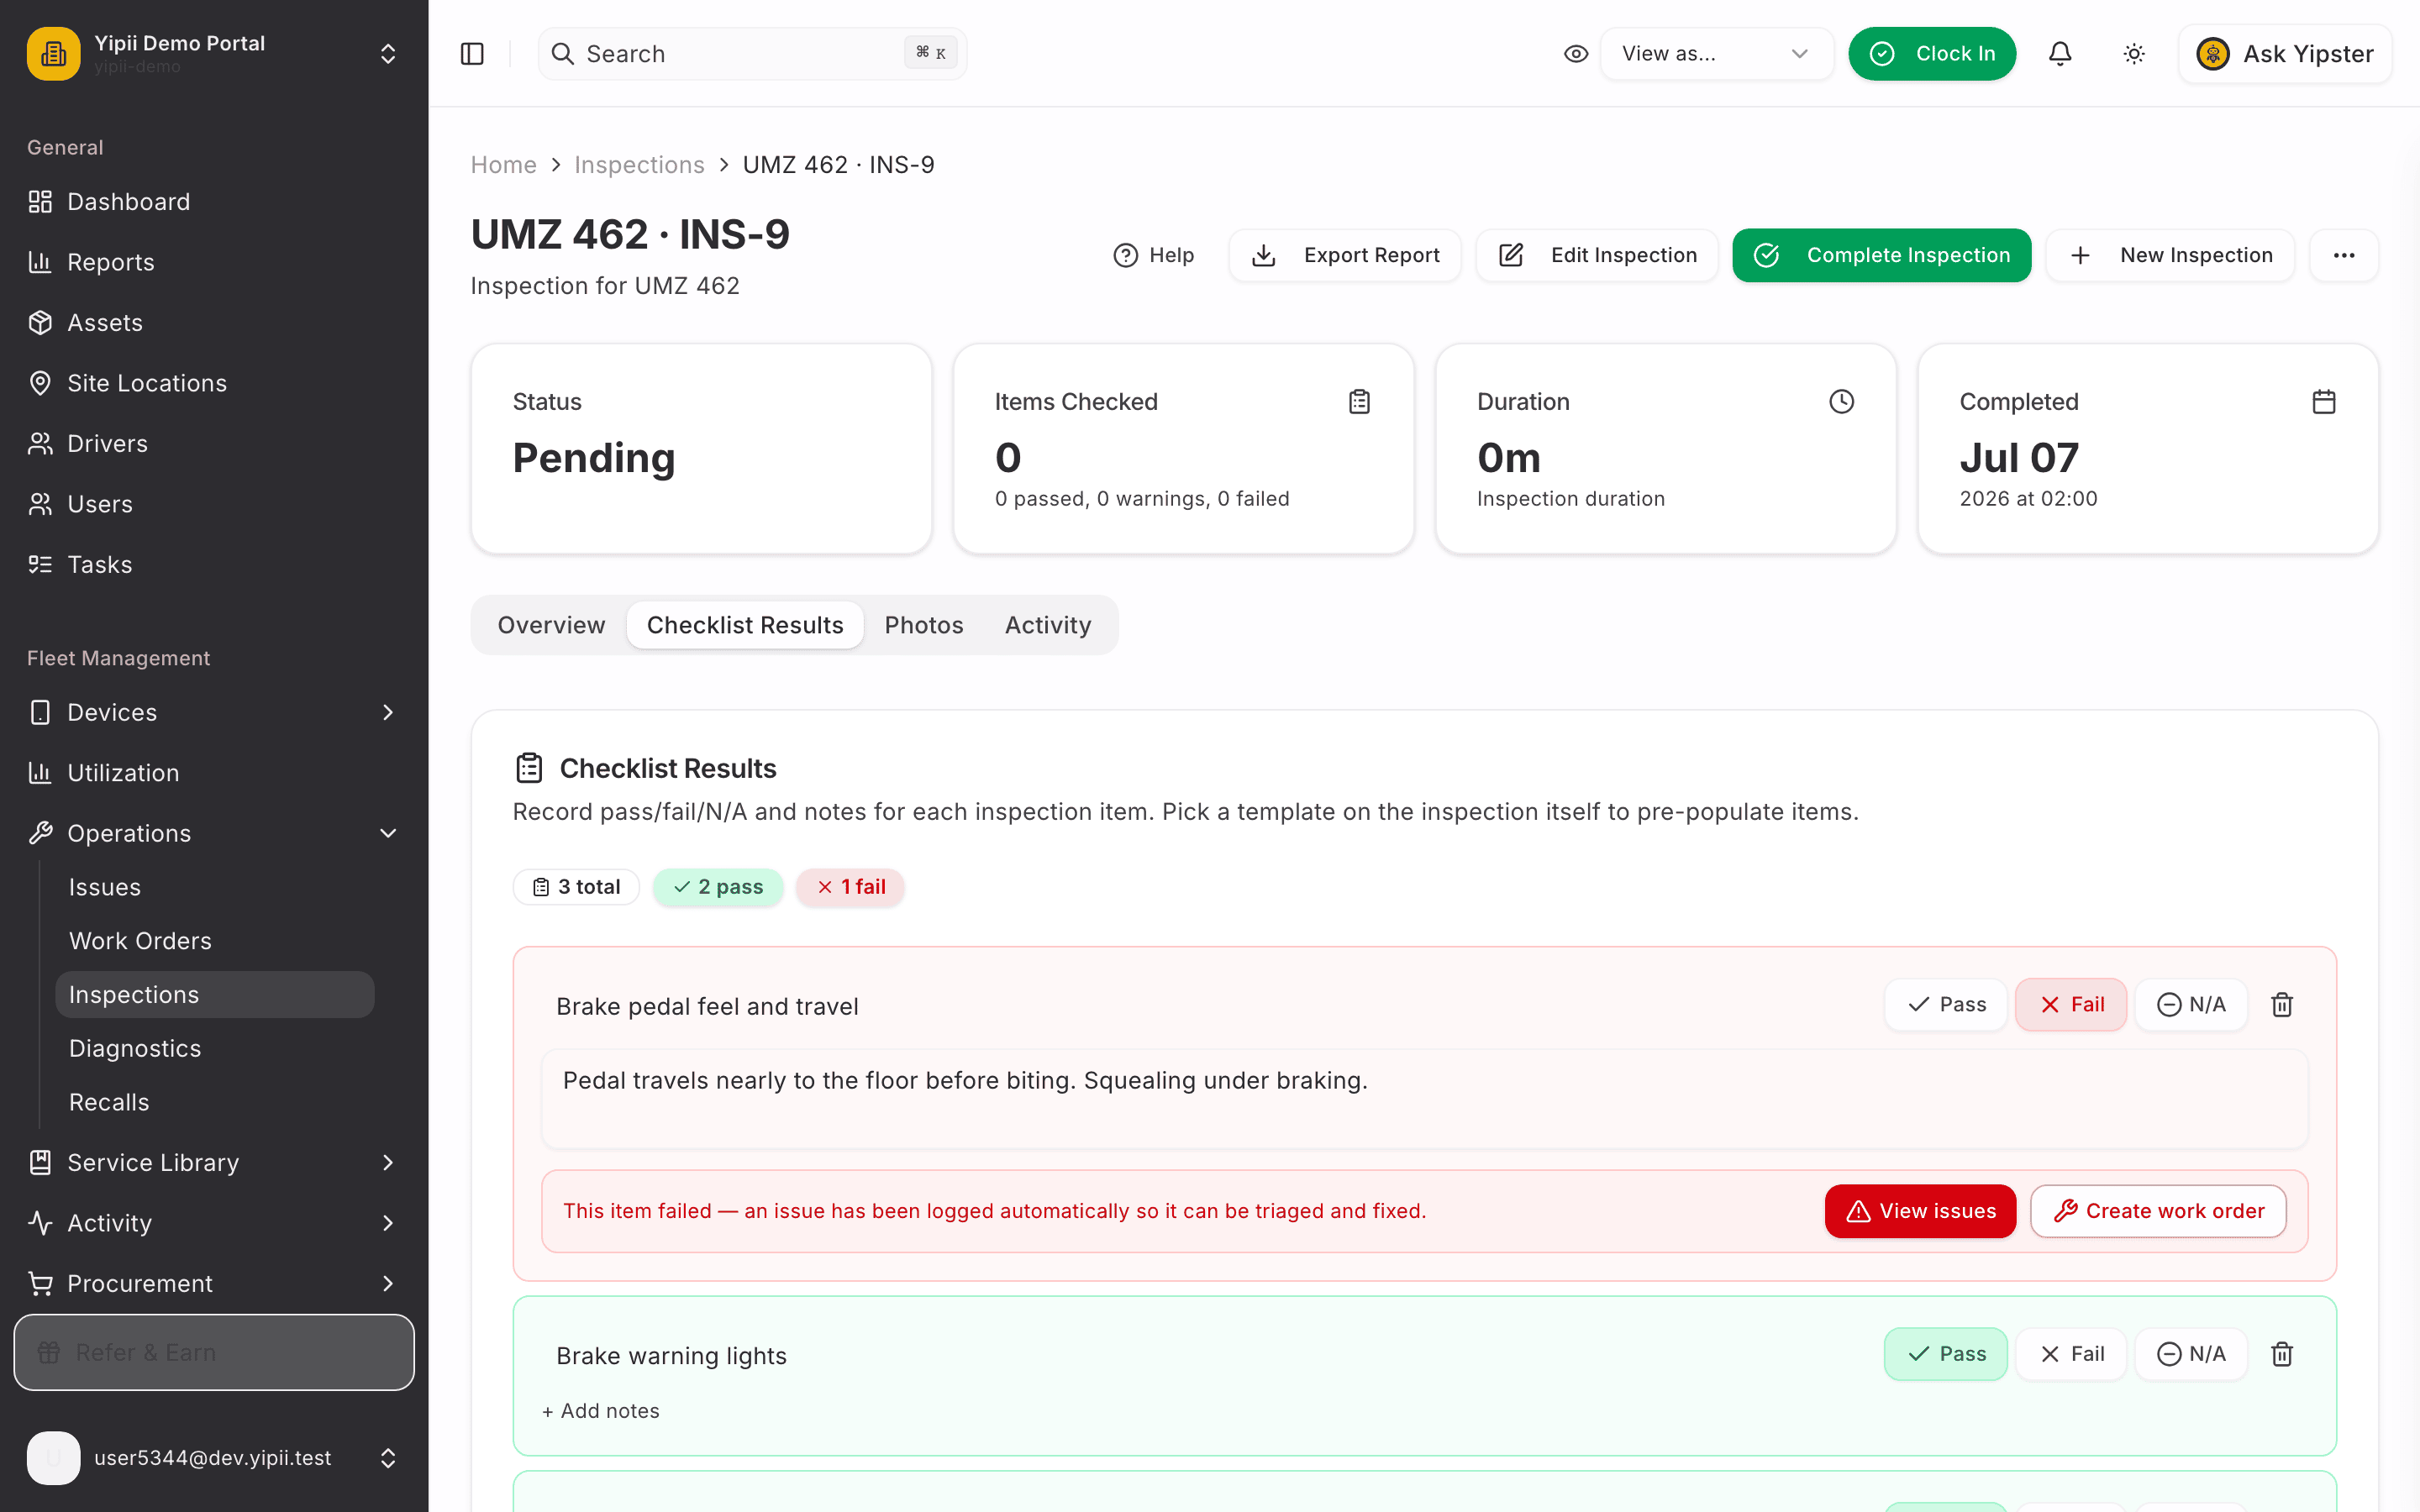Switch theme with the sun icon
The image size is (2420, 1512).
pyautogui.click(x=2134, y=54)
